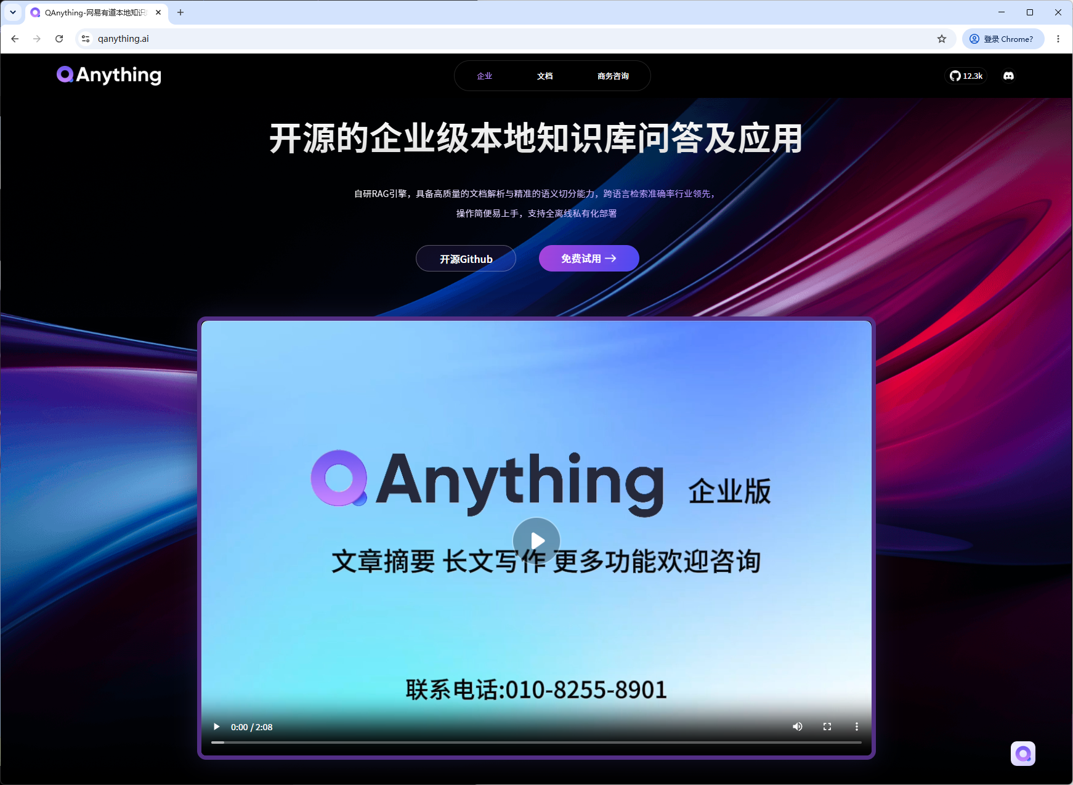The width and height of the screenshot is (1073, 785).
Task: Seek along the video progress bar
Action: click(536, 743)
